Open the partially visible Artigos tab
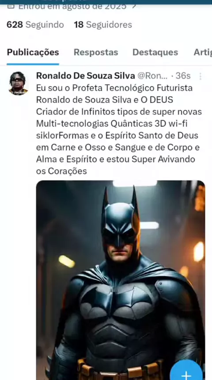 point(203,52)
